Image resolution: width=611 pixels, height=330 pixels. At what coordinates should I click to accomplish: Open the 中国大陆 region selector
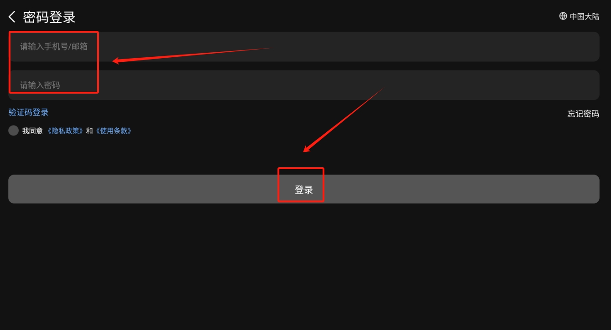(579, 16)
